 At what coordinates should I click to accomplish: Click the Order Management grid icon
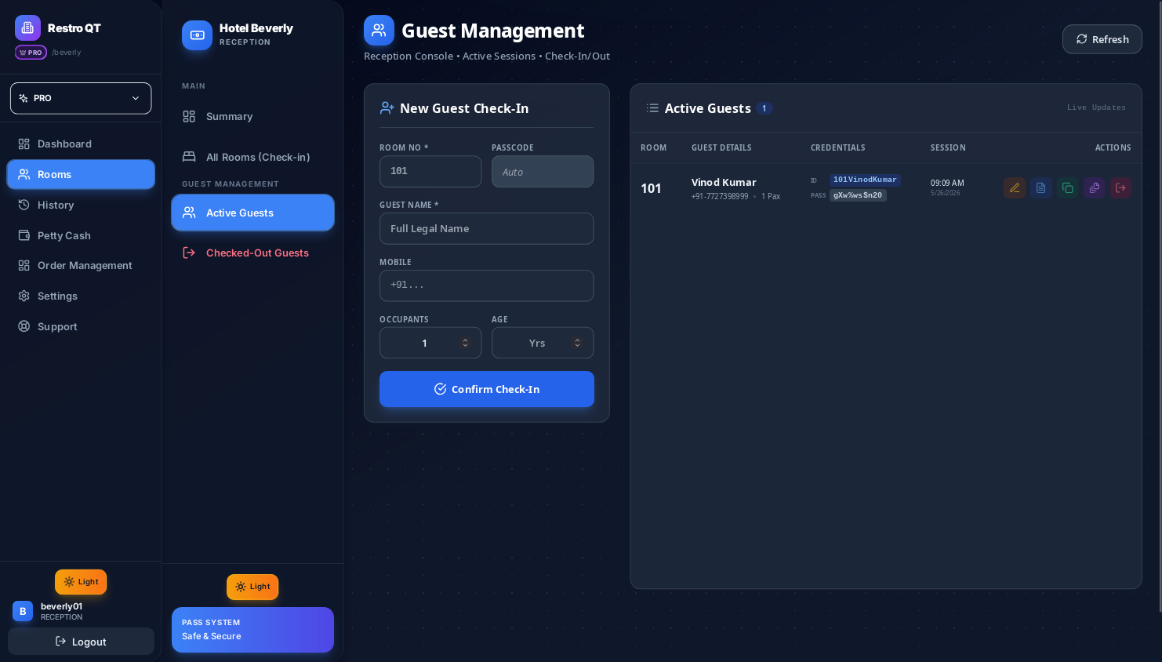[24, 265]
